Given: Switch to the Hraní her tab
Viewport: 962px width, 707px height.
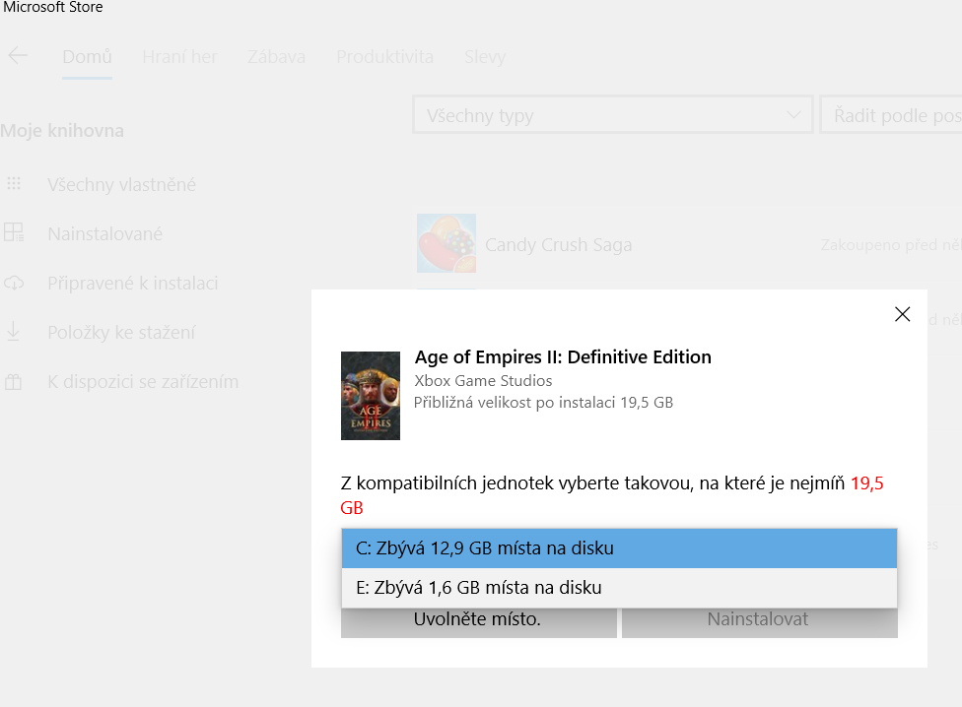Looking at the screenshot, I should [179, 57].
